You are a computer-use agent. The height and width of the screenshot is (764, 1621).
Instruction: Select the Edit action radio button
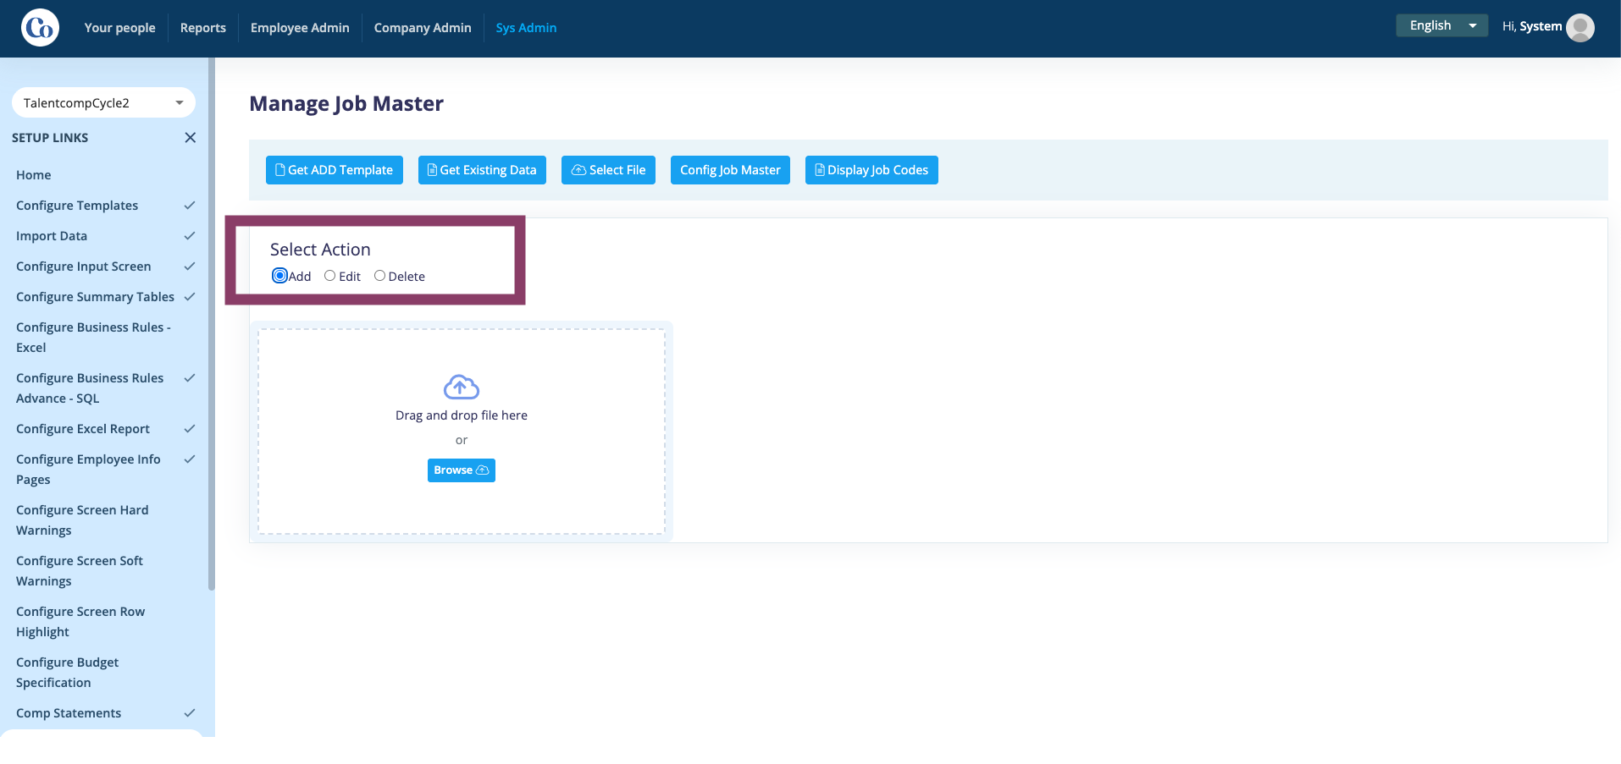[x=330, y=276]
